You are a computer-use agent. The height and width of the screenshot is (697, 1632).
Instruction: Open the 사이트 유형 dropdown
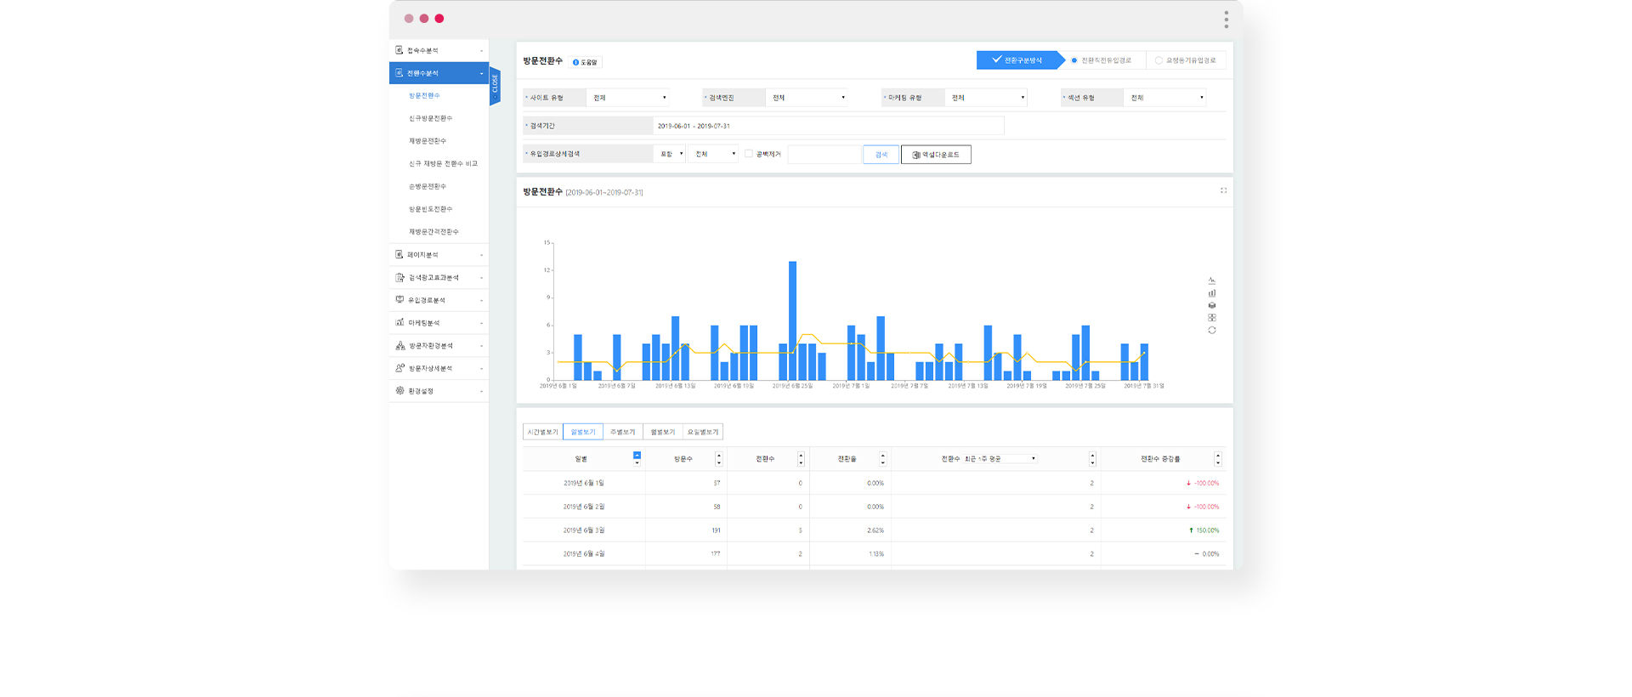[629, 98]
